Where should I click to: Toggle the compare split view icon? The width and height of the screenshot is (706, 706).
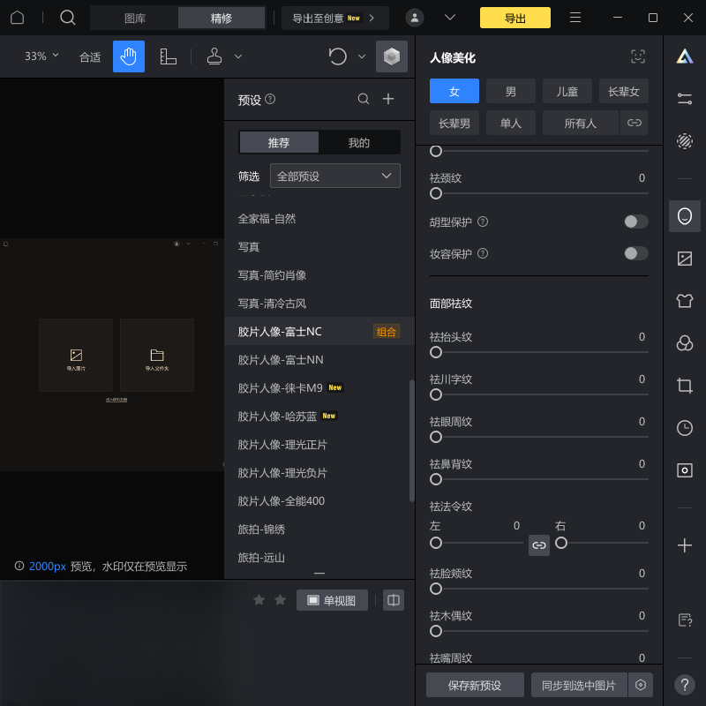393,600
